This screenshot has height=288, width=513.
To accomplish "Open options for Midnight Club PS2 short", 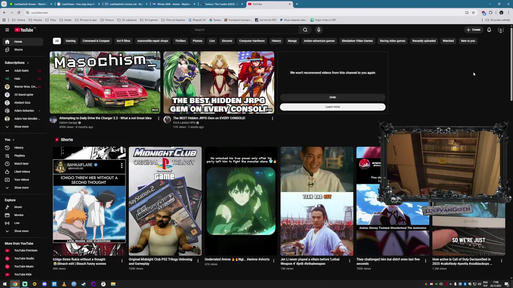I will click(x=198, y=261).
